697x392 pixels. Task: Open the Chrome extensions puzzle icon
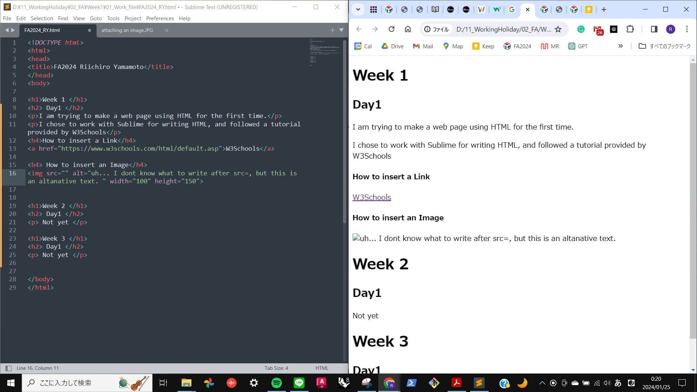click(x=630, y=29)
